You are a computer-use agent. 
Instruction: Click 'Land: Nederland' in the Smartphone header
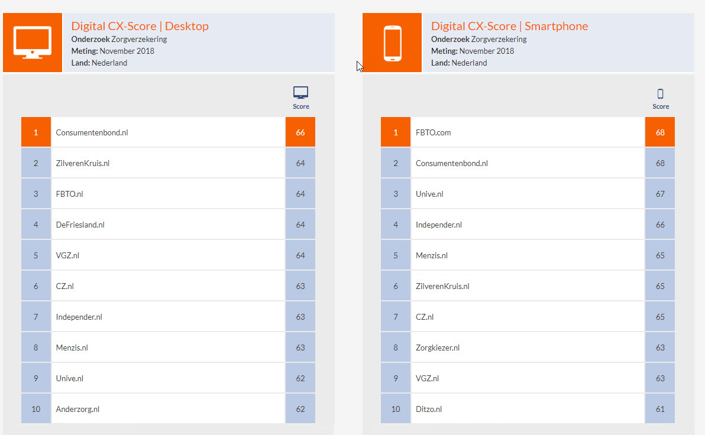pos(459,63)
